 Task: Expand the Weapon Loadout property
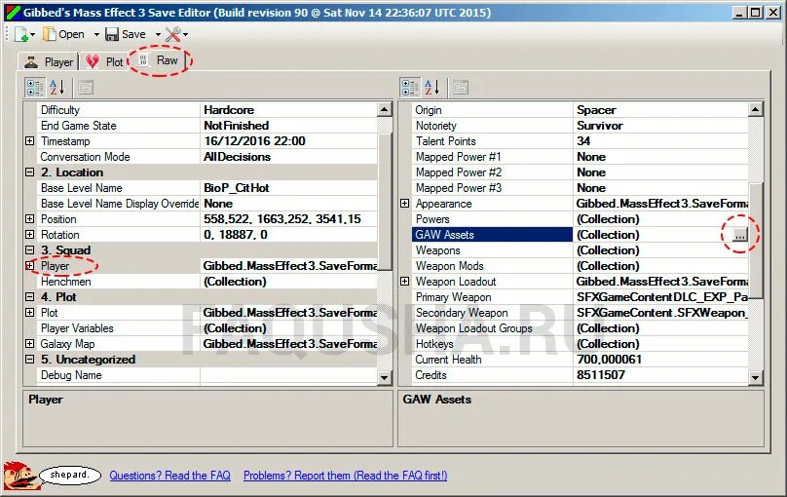click(x=404, y=281)
